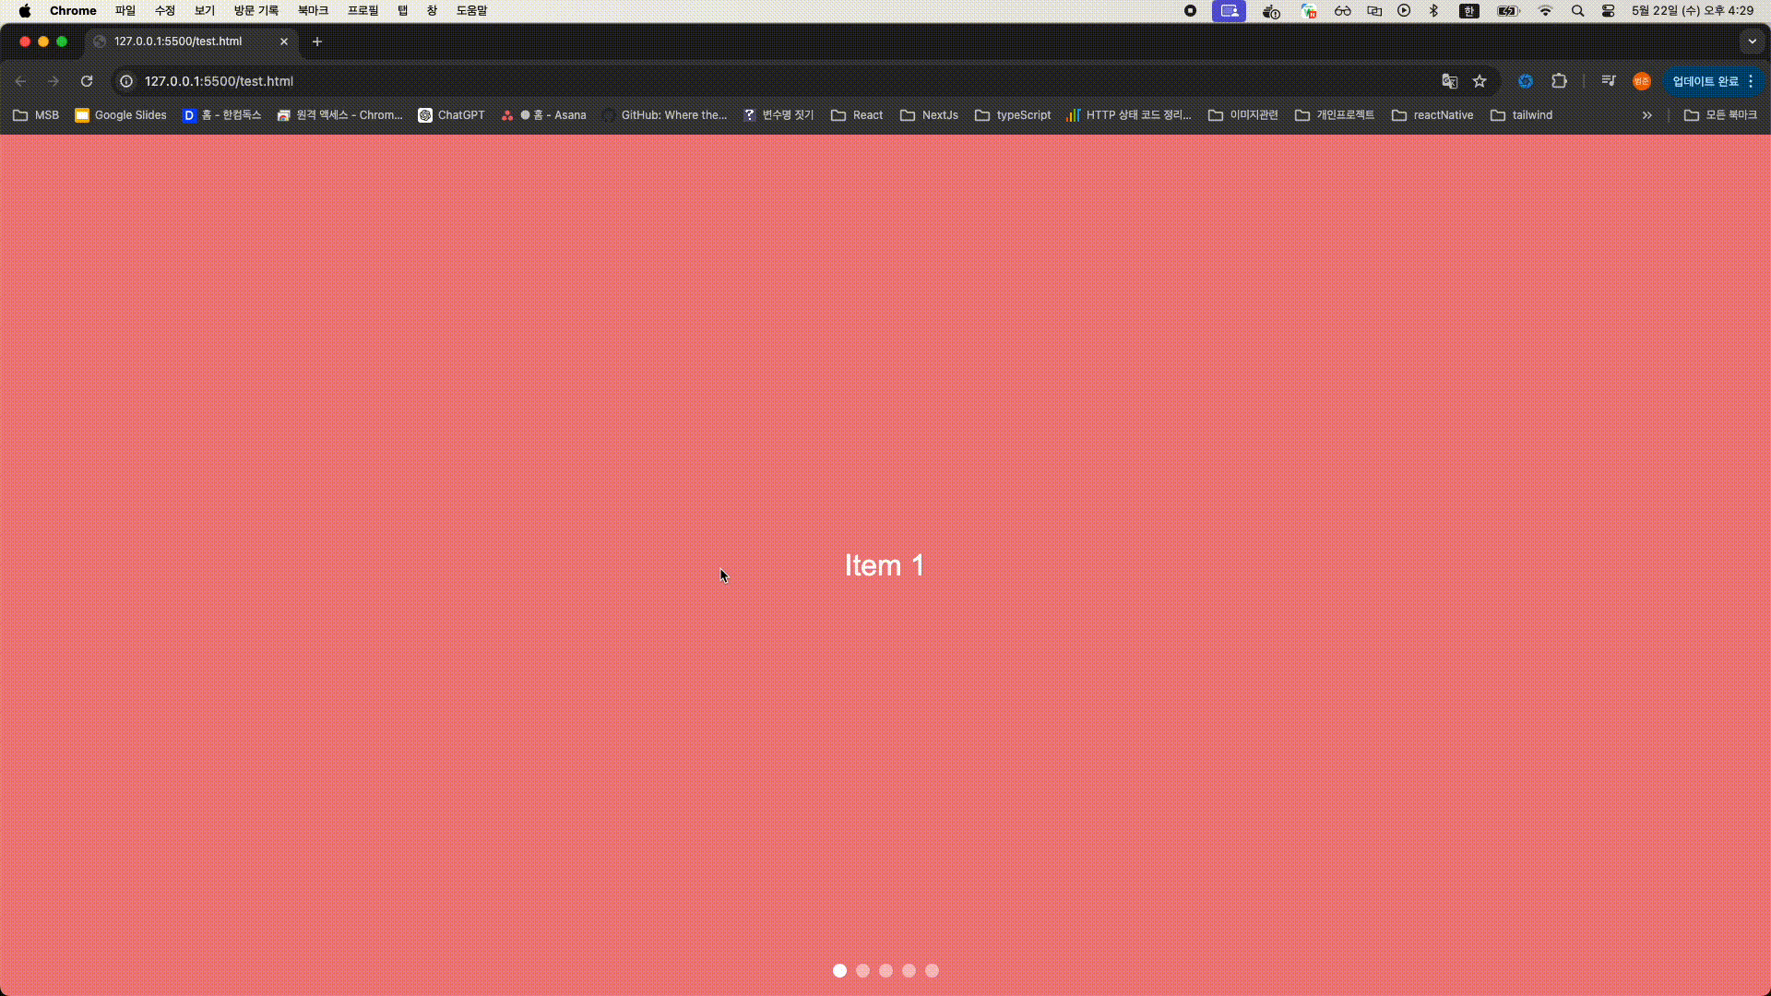Open the React bookmarks folder

[857, 115]
